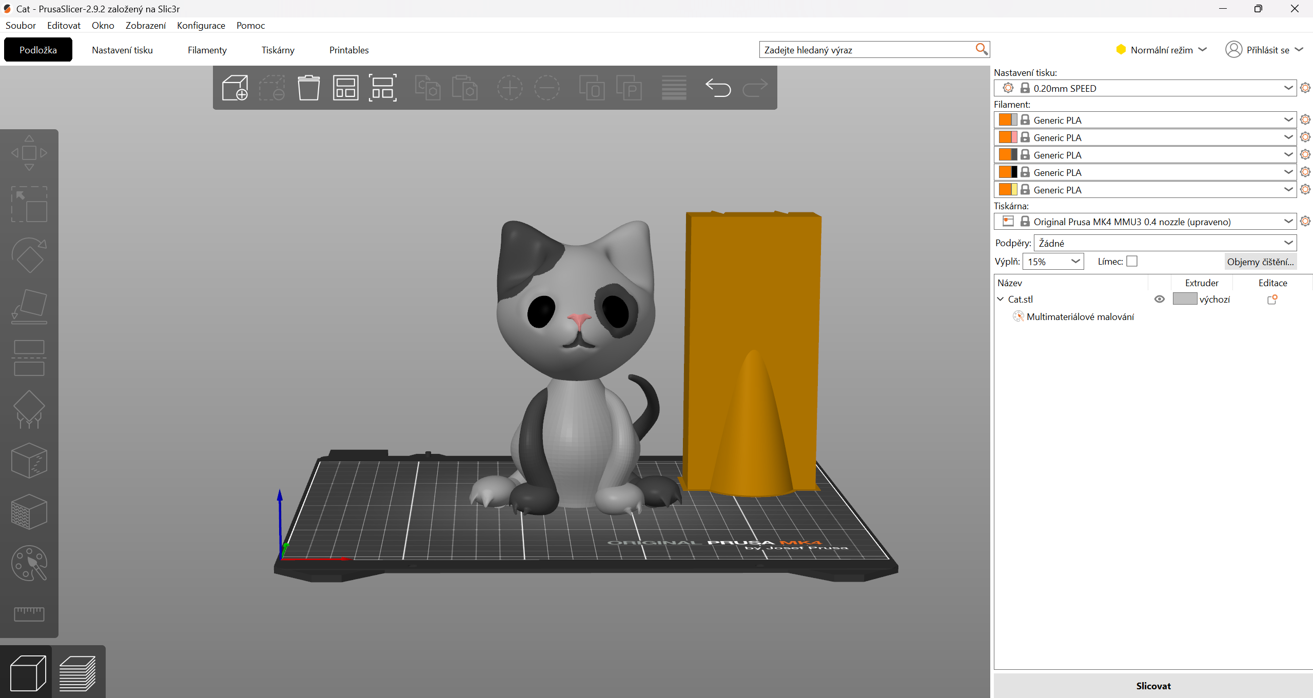Click the Add model cube icon
Image resolution: width=1313 pixels, height=698 pixels.
tap(235, 88)
